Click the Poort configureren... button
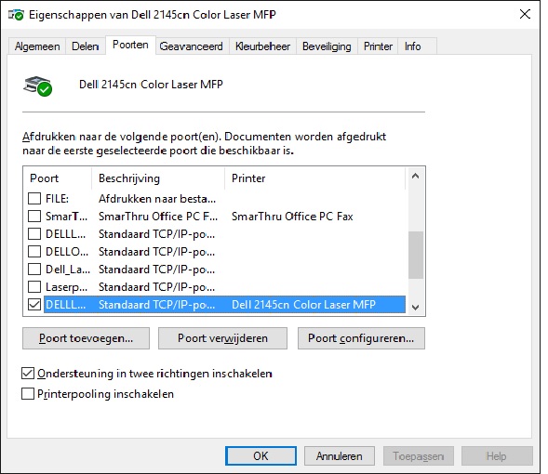 (361, 338)
